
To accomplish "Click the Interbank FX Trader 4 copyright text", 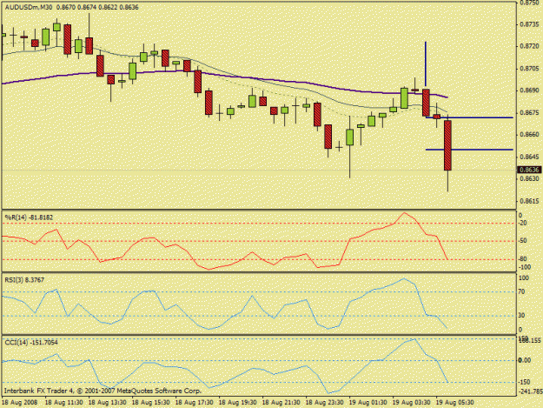I will click(x=102, y=391).
